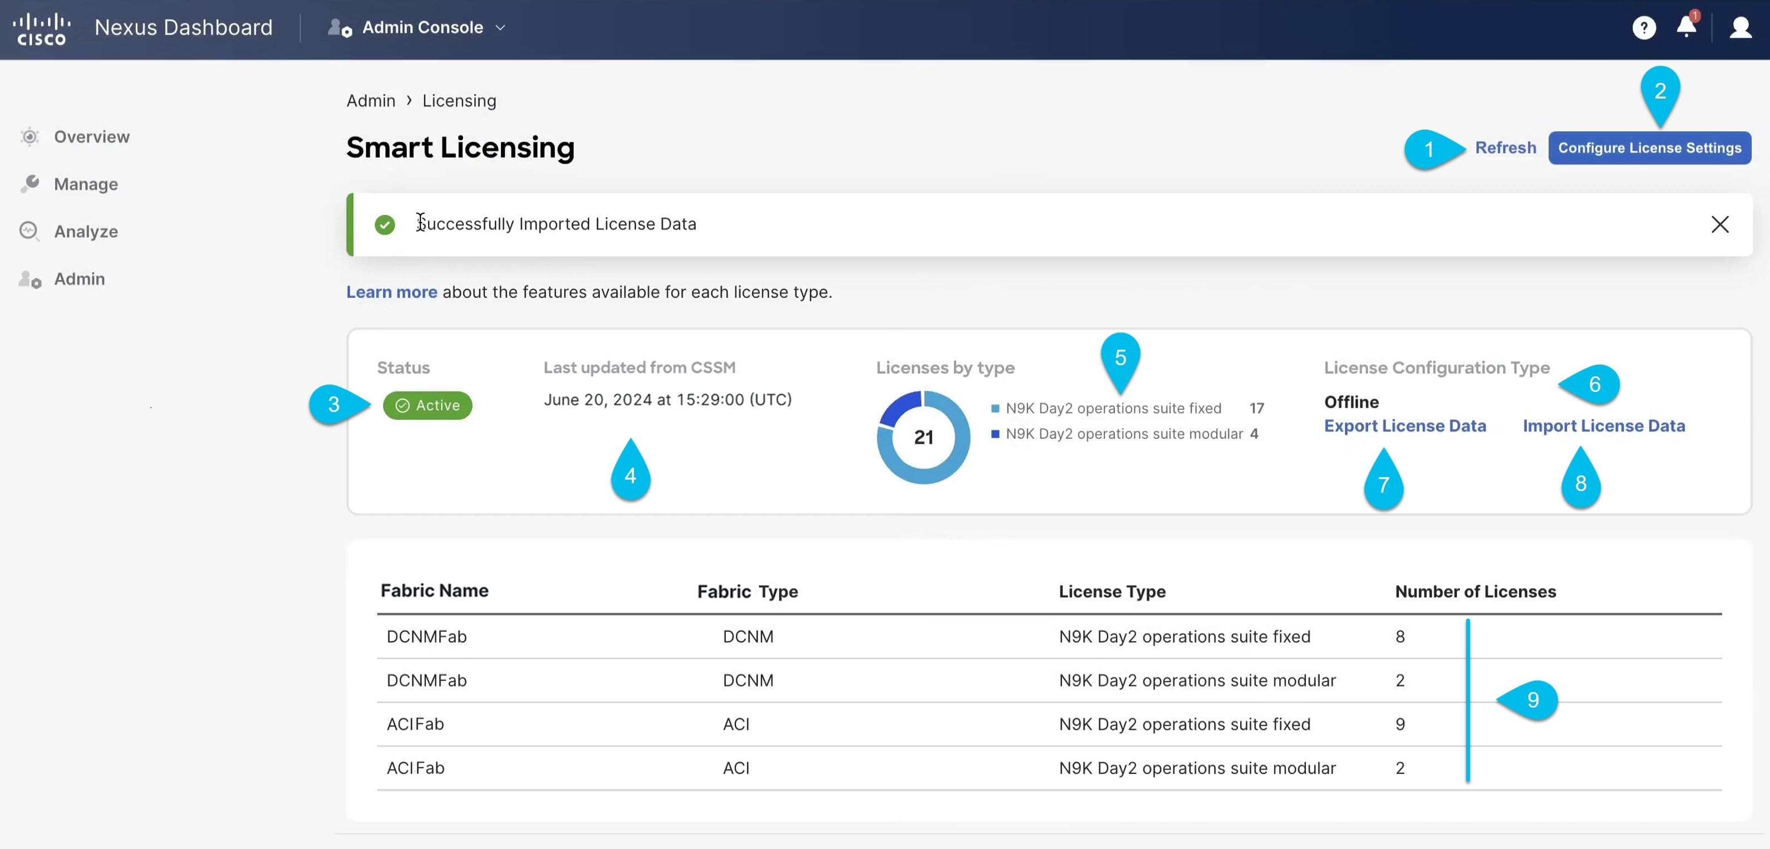
Task: Click the June 20, 2024 CSSM timestamp
Action: pos(668,399)
